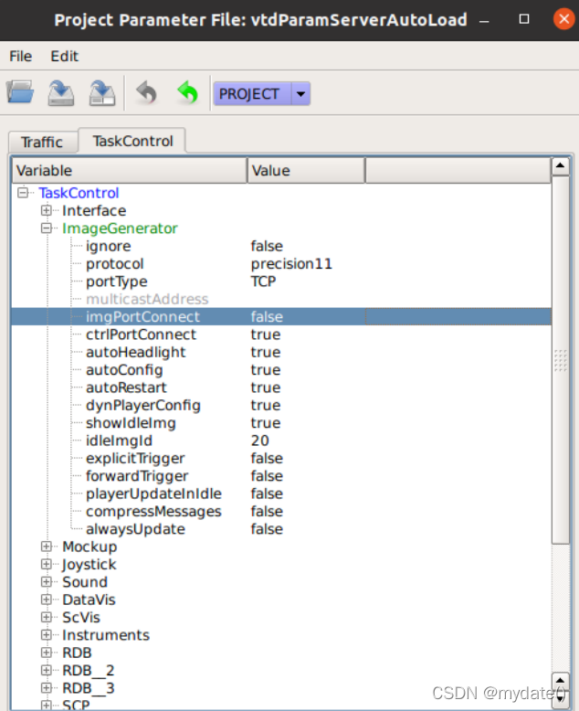
Task: Select the forwardTrigger variable
Action: pos(137,475)
